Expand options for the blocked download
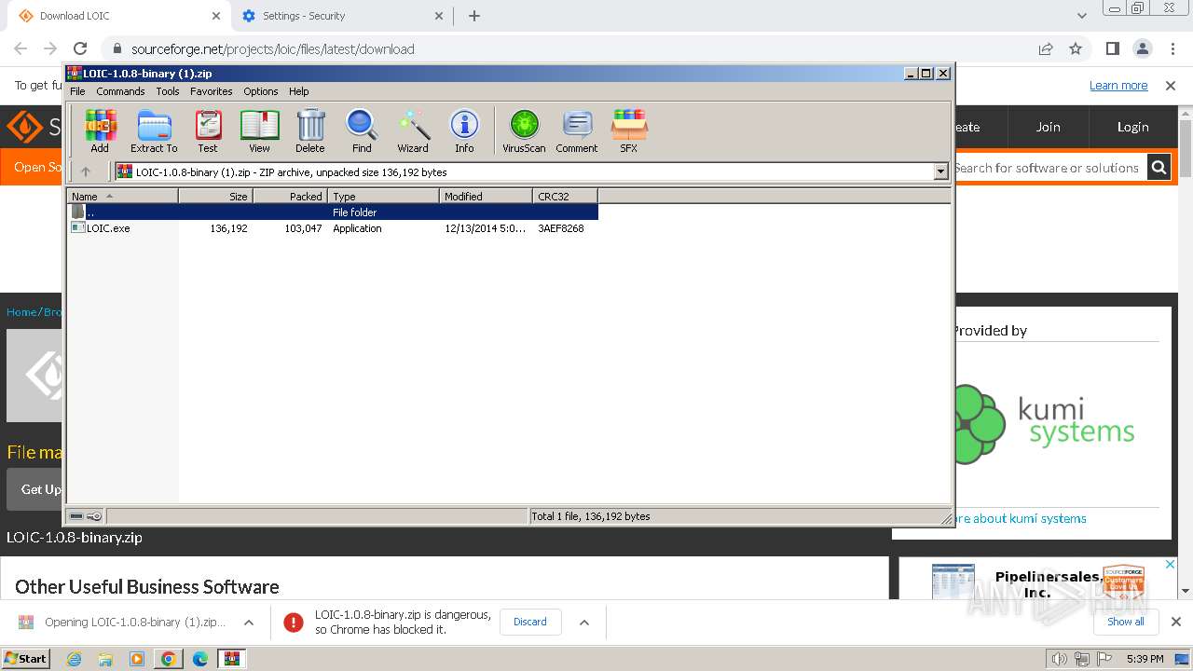This screenshot has width=1193, height=671. (x=584, y=623)
